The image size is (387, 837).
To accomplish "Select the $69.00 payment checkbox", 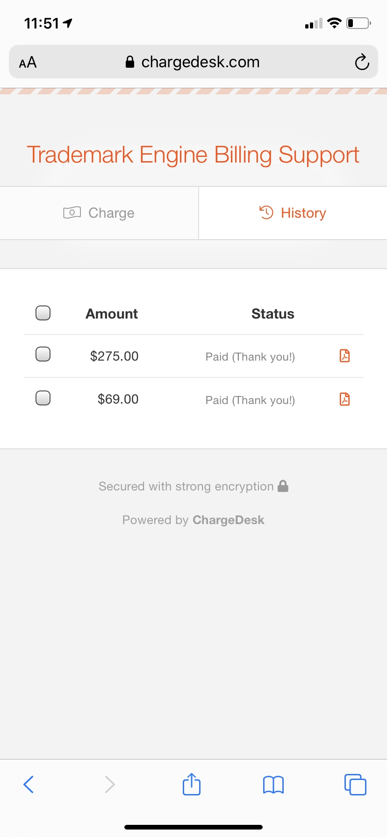I will tap(43, 398).
